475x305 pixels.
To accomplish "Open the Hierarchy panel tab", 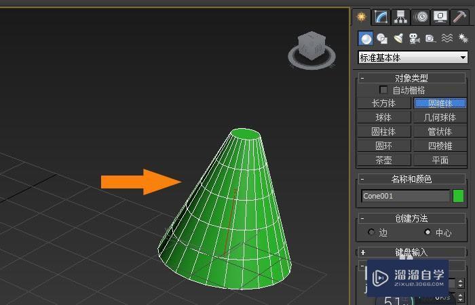I will tap(400, 17).
